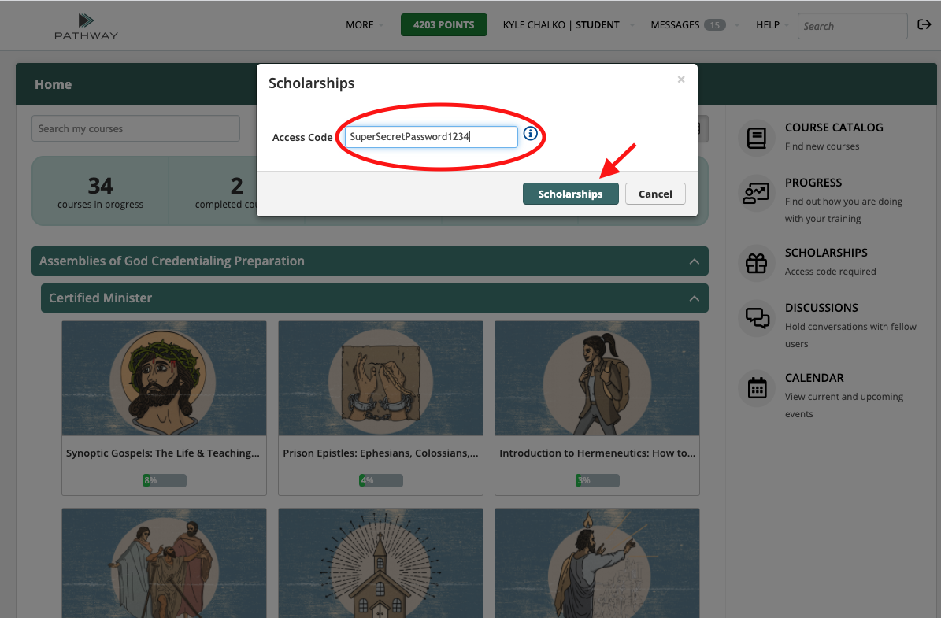Click the 34 courses in progress stat

point(100,192)
